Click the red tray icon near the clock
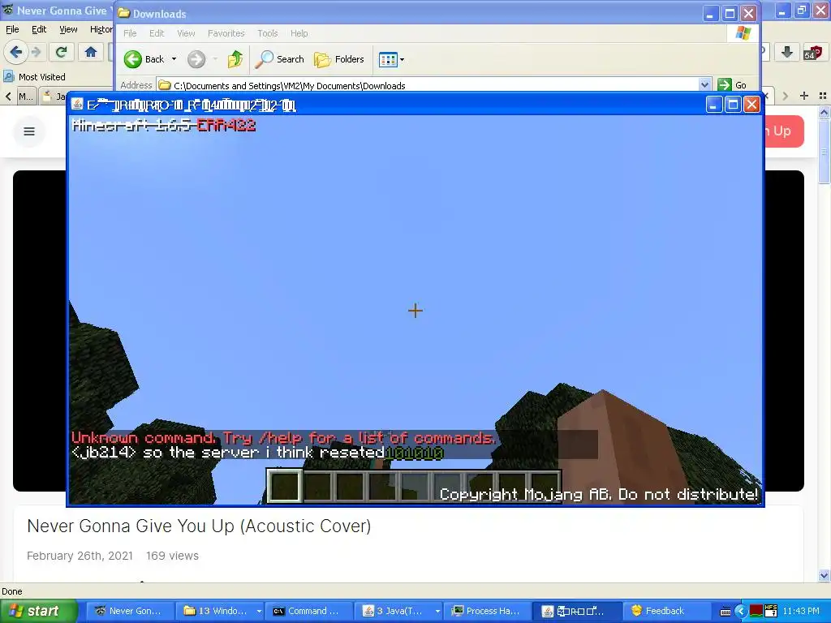The image size is (831, 623). click(x=756, y=612)
